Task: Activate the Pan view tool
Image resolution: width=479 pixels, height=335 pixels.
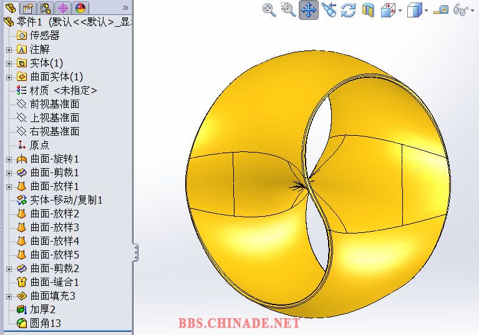Action: coord(309,10)
